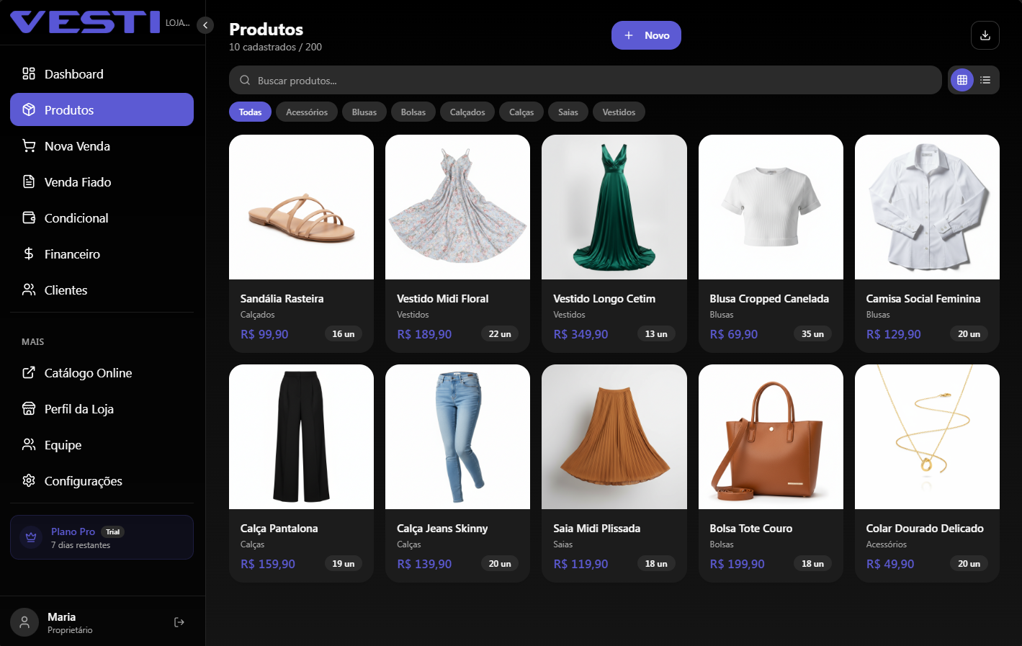This screenshot has height=646, width=1022.
Task: Click the Novo button to add product
Action: click(646, 35)
